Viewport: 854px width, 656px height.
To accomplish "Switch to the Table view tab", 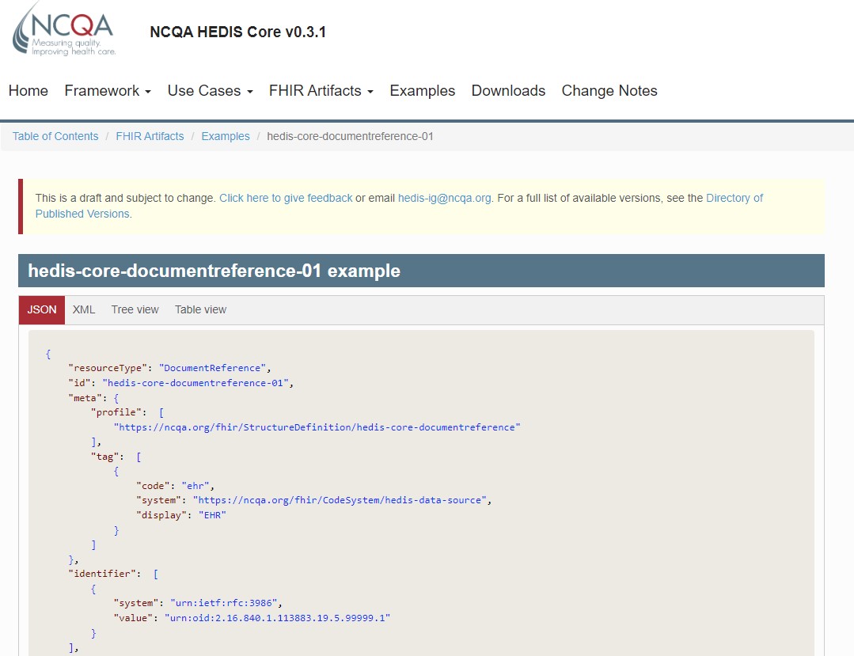I will click(x=200, y=309).
